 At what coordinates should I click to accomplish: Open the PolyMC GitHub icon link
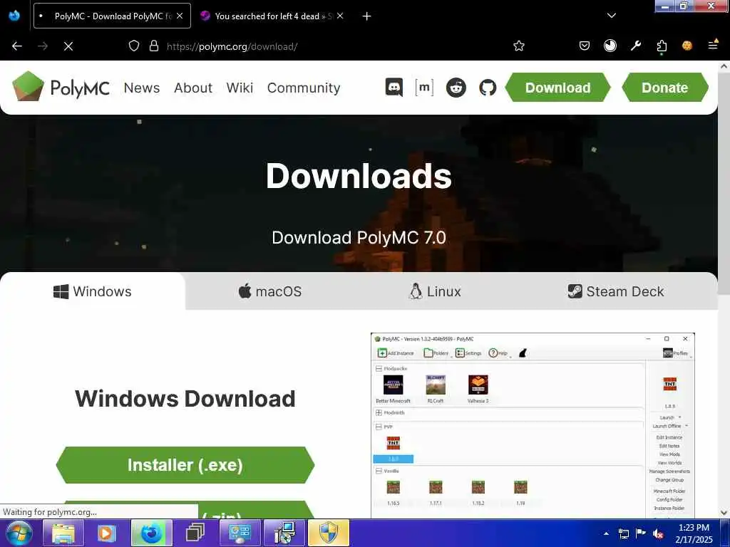point(488,88)
